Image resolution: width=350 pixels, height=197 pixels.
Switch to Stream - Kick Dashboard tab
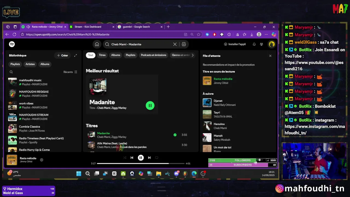(92, 27)
